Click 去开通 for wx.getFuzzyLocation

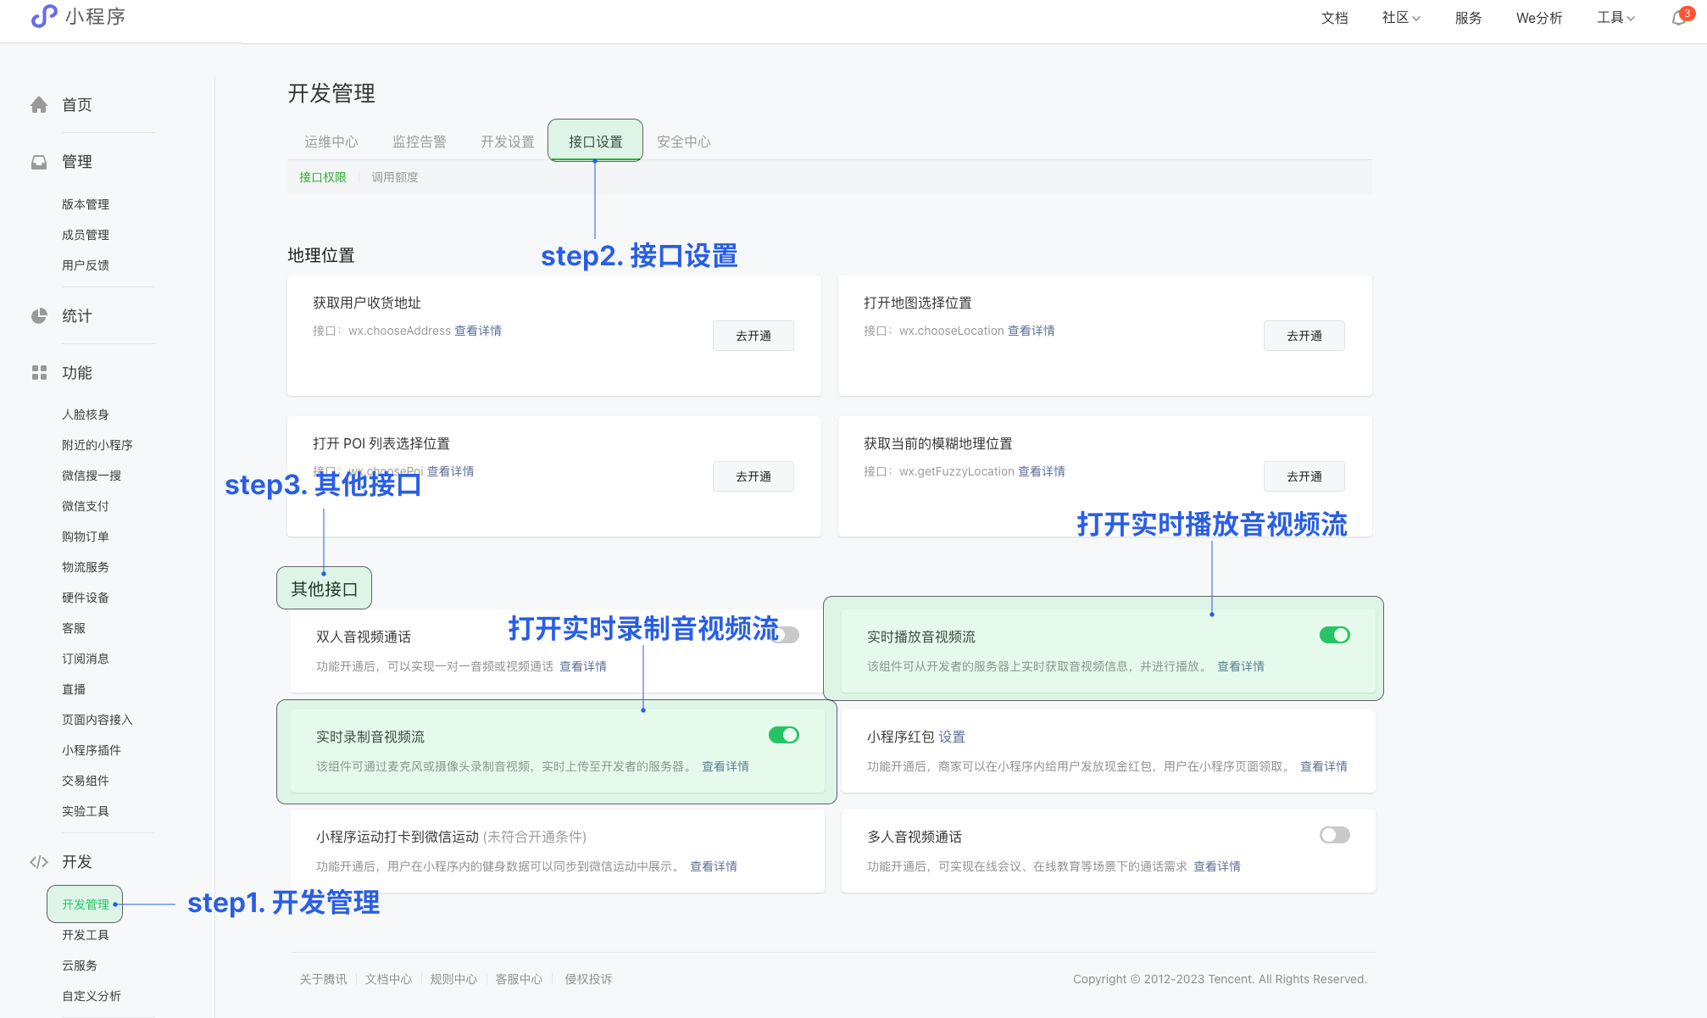pos(1304,476)
